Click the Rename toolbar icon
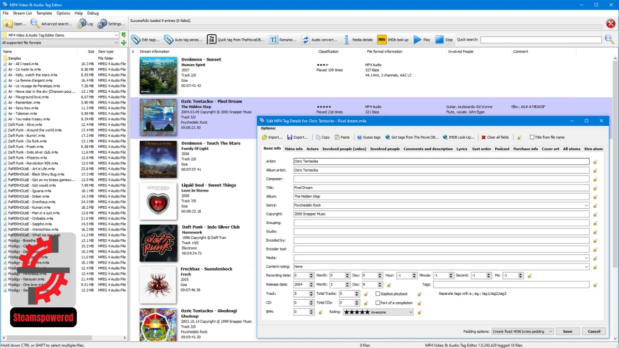Image resolution: width=619 pixels, height=348 pixels. pyautogui.click(x=274, y=40)
